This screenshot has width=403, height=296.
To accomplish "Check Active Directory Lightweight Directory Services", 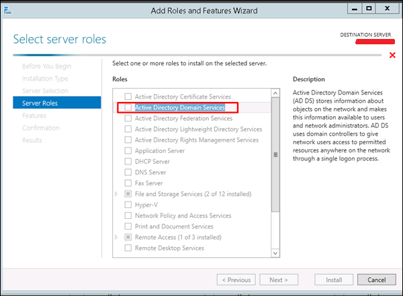I will (x=128, y=129).
